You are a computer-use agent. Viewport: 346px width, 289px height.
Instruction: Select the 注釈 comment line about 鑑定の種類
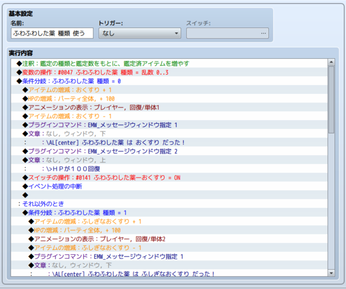pyautogui.click(x=169, y=64)
